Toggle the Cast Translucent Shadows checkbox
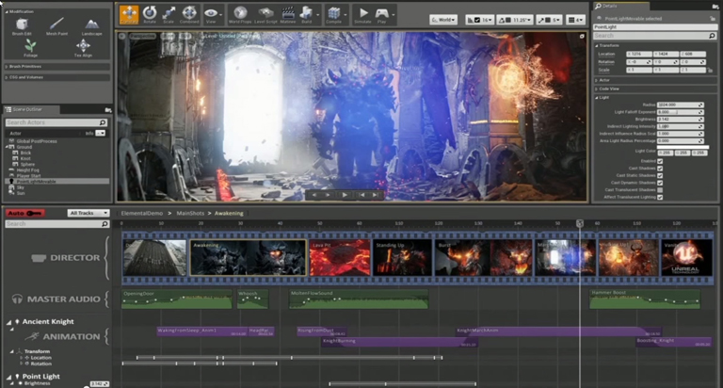 [x=660, y=190]
